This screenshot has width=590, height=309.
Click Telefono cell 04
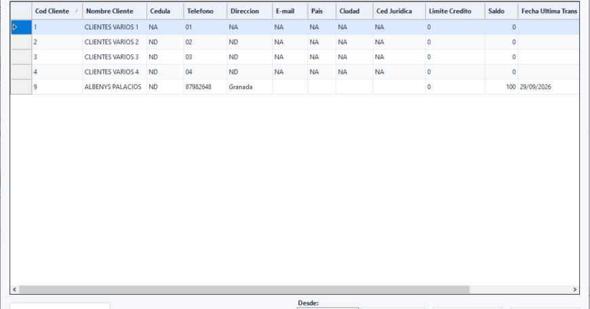205,72
